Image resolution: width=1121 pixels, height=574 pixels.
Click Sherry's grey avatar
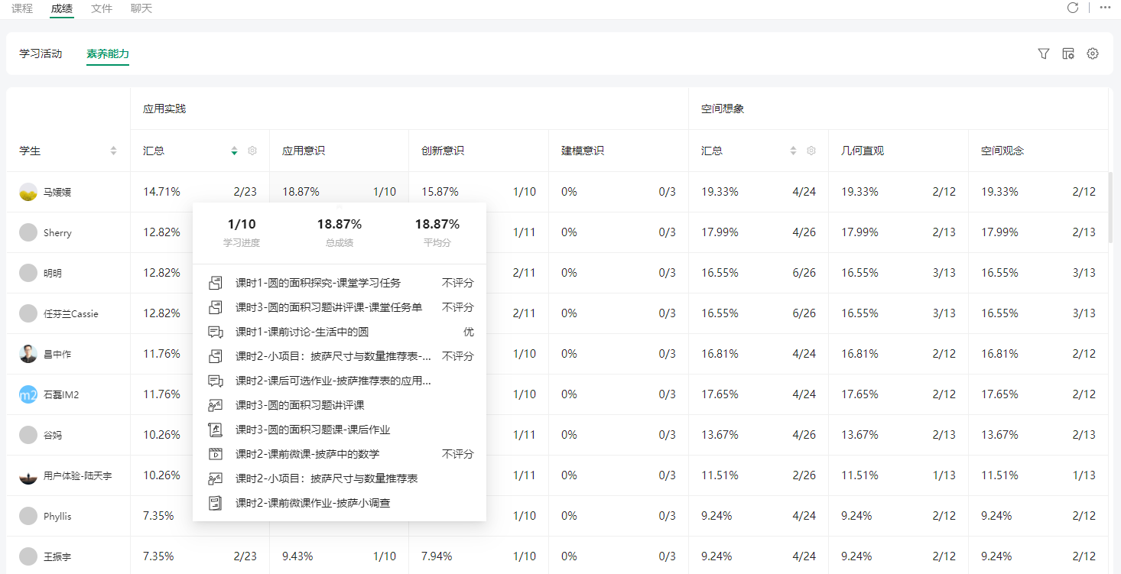coord(28,232)
